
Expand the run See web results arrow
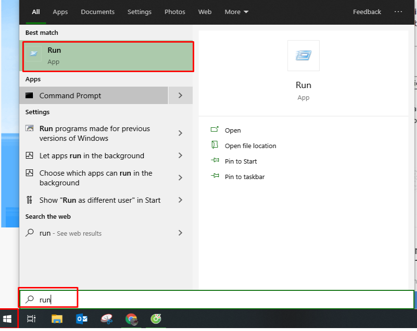coord(180,233)
